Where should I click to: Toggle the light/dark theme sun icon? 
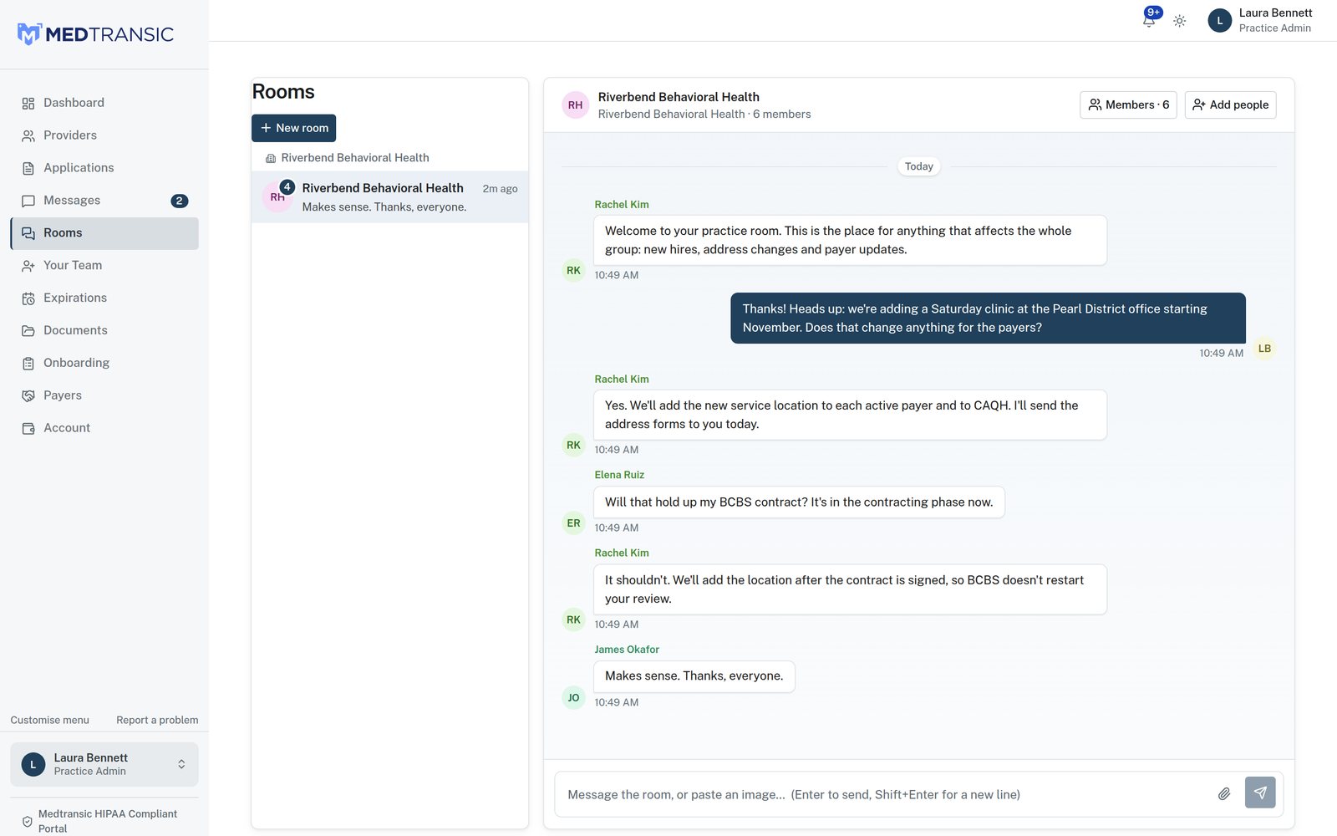click(x=1179, y=21)
